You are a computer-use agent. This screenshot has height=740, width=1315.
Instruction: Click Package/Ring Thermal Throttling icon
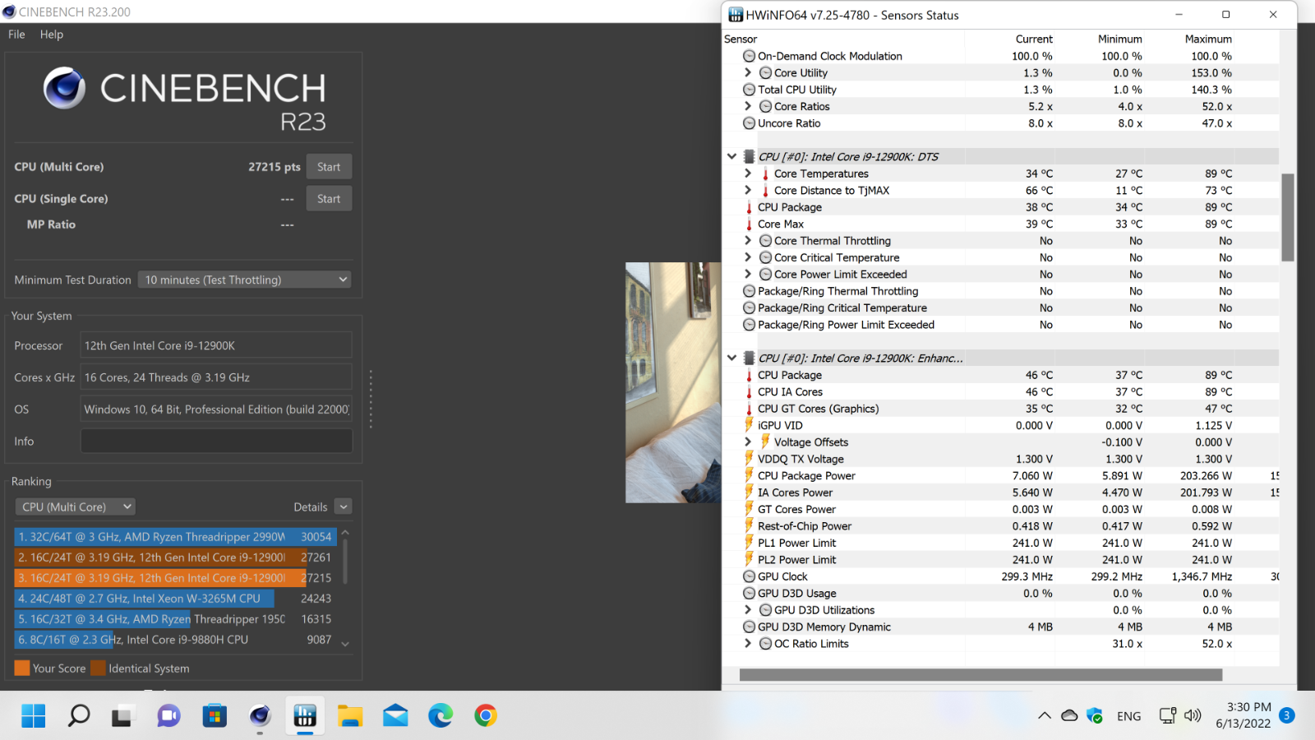point(749,291)
